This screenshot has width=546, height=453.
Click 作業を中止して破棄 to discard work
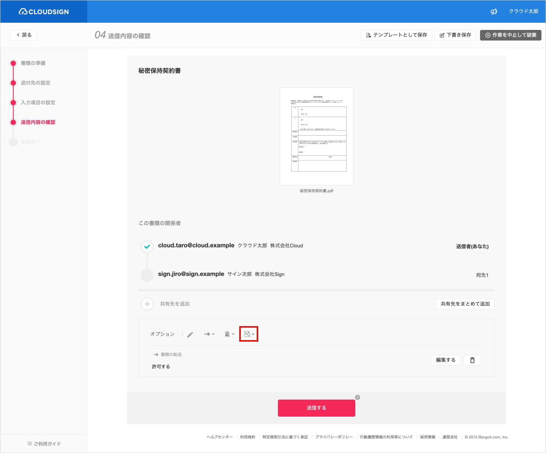tap(511, 35)
